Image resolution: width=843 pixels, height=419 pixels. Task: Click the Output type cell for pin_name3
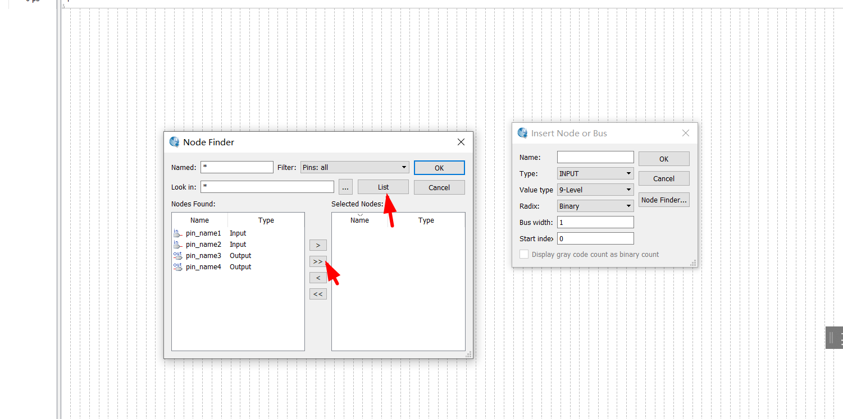pos(240,256)
